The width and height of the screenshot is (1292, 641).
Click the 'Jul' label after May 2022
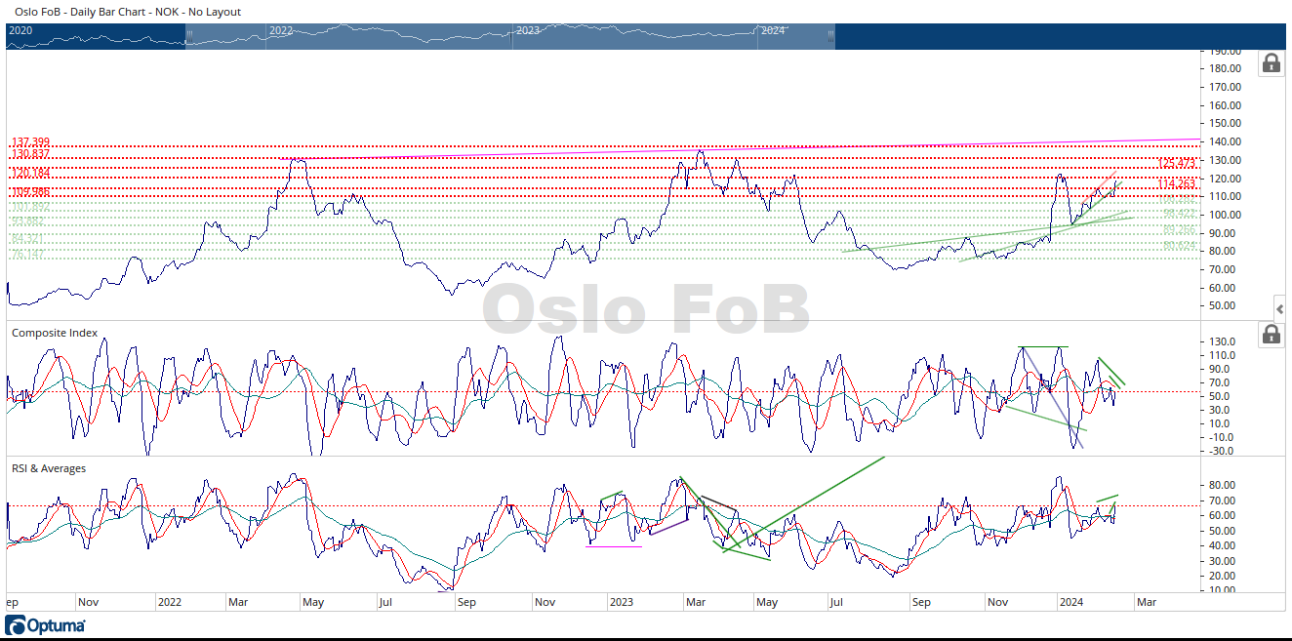pyautogui.click(x=385, y=602)
